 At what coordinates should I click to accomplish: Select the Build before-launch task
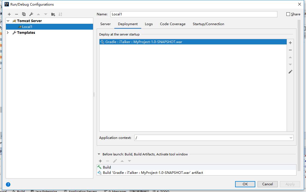click(196, 167)
